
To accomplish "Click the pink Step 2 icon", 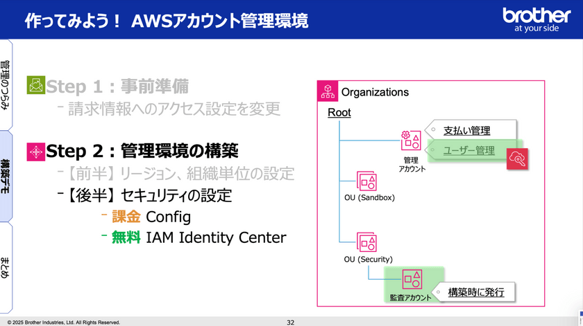I will coord(35,151).
